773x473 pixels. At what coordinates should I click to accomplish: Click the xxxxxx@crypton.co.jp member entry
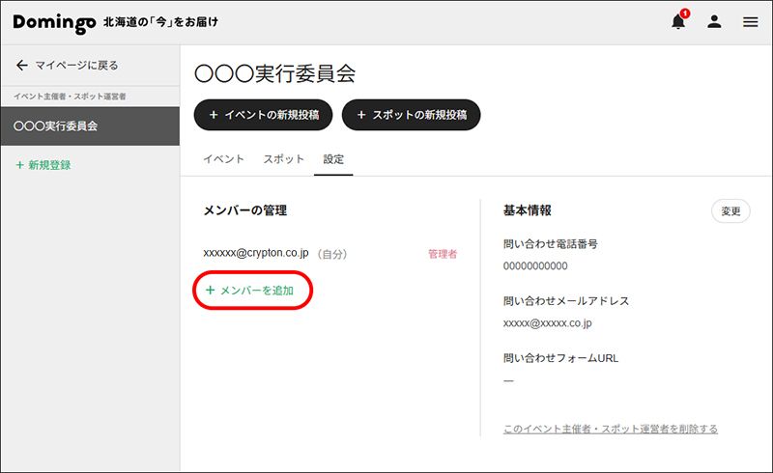[x=256, y=253]
